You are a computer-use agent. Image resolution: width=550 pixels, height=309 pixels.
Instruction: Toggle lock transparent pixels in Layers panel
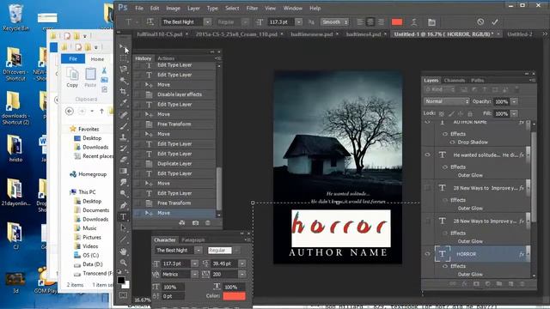coord(442,113)
